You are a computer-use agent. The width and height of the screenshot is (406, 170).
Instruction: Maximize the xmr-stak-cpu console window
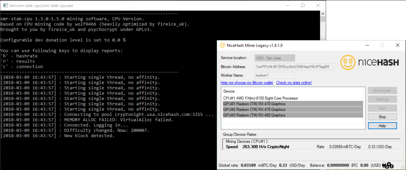(x=303, y=5)
